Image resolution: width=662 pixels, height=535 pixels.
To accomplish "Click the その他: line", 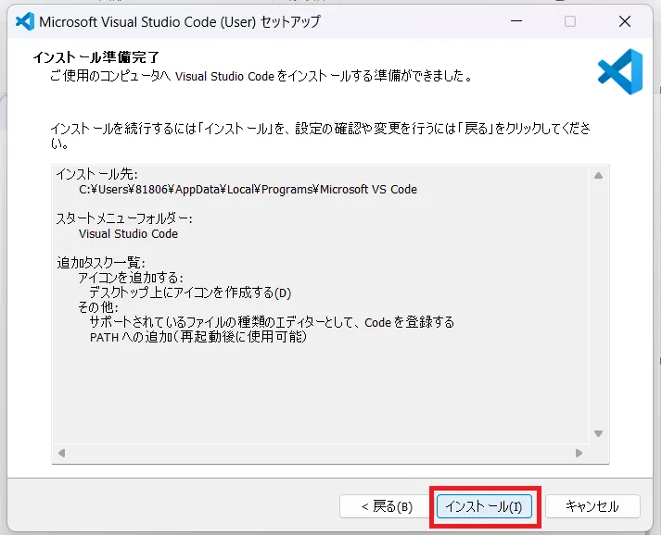I will pyautogui.click(x=98, y=307).
